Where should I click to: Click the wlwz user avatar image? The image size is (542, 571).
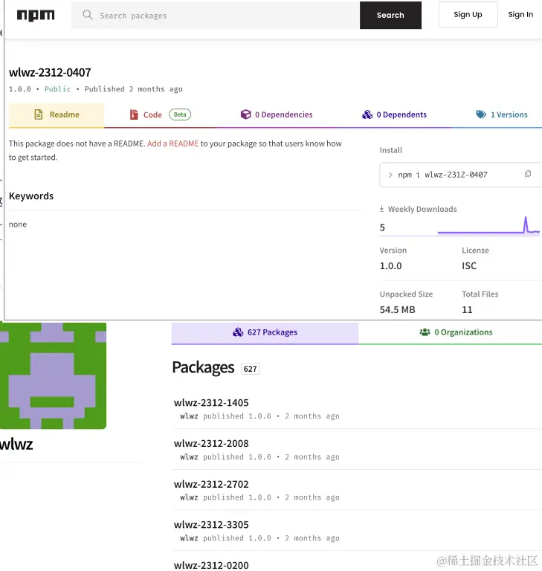pos(53,375)
